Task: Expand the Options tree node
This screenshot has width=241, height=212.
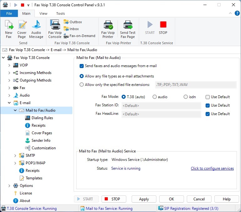Action: (x=9, y=186)
